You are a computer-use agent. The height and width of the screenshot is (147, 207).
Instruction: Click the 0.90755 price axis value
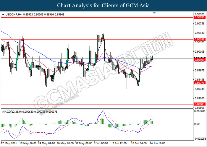200,24
